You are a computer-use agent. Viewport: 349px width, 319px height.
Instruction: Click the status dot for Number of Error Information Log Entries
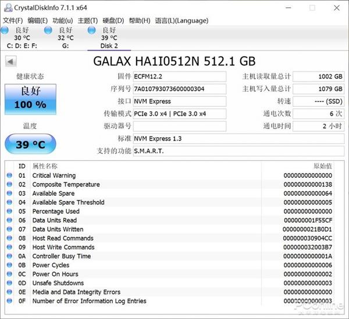9,300
